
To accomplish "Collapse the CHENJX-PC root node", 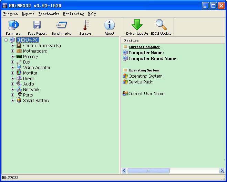I will pyautogui.click(x=6, y=40).
